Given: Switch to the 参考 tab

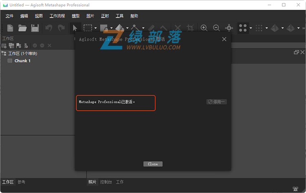Looking at the screenshot, I should 21,182.
